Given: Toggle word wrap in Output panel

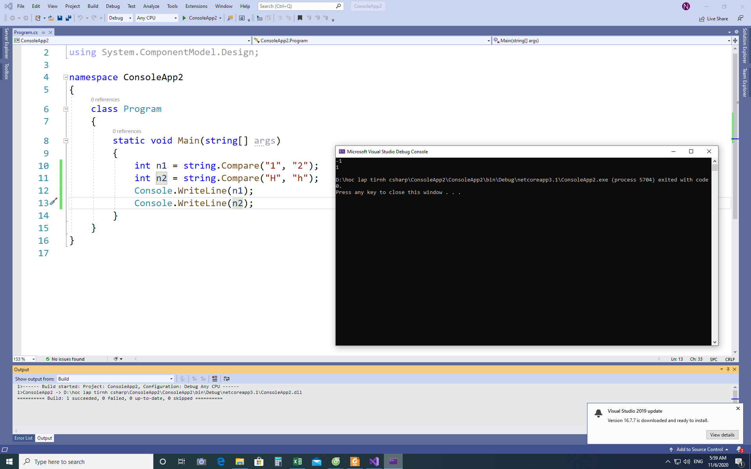Looking at the screenshot, I should pos(226,379).
